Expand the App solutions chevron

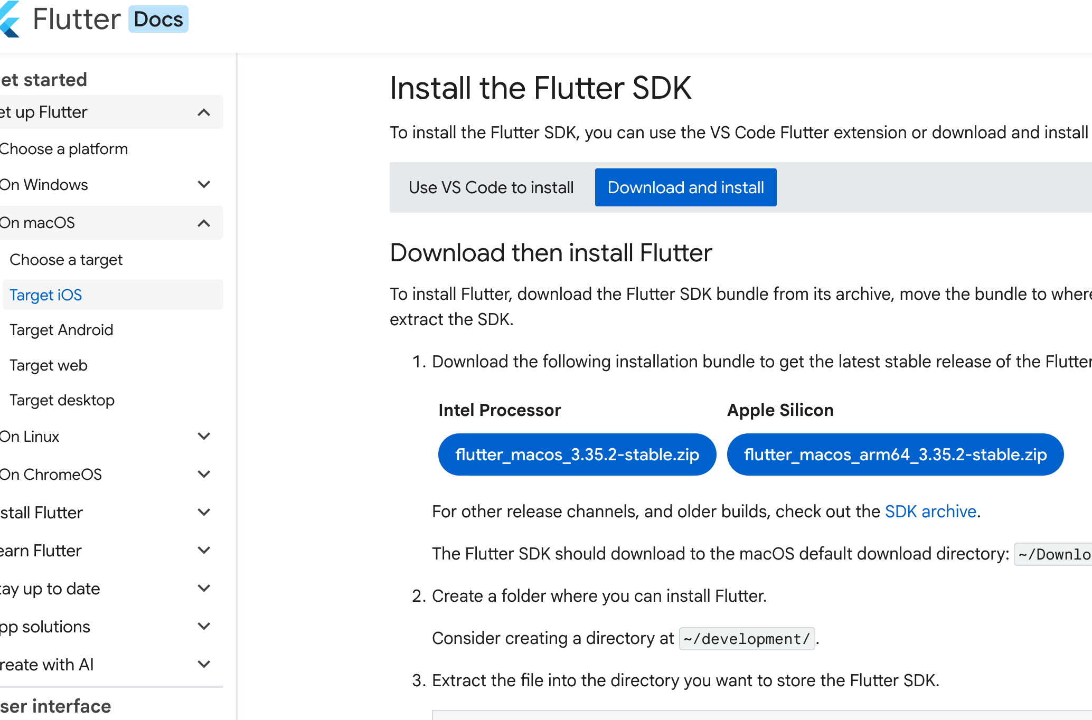[204, 627]
